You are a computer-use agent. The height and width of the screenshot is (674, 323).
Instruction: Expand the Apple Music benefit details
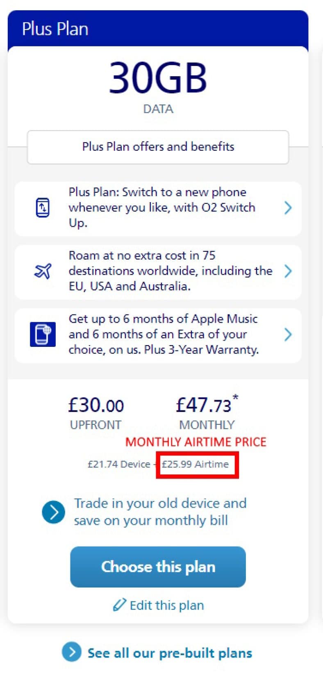tap(288, 334)
